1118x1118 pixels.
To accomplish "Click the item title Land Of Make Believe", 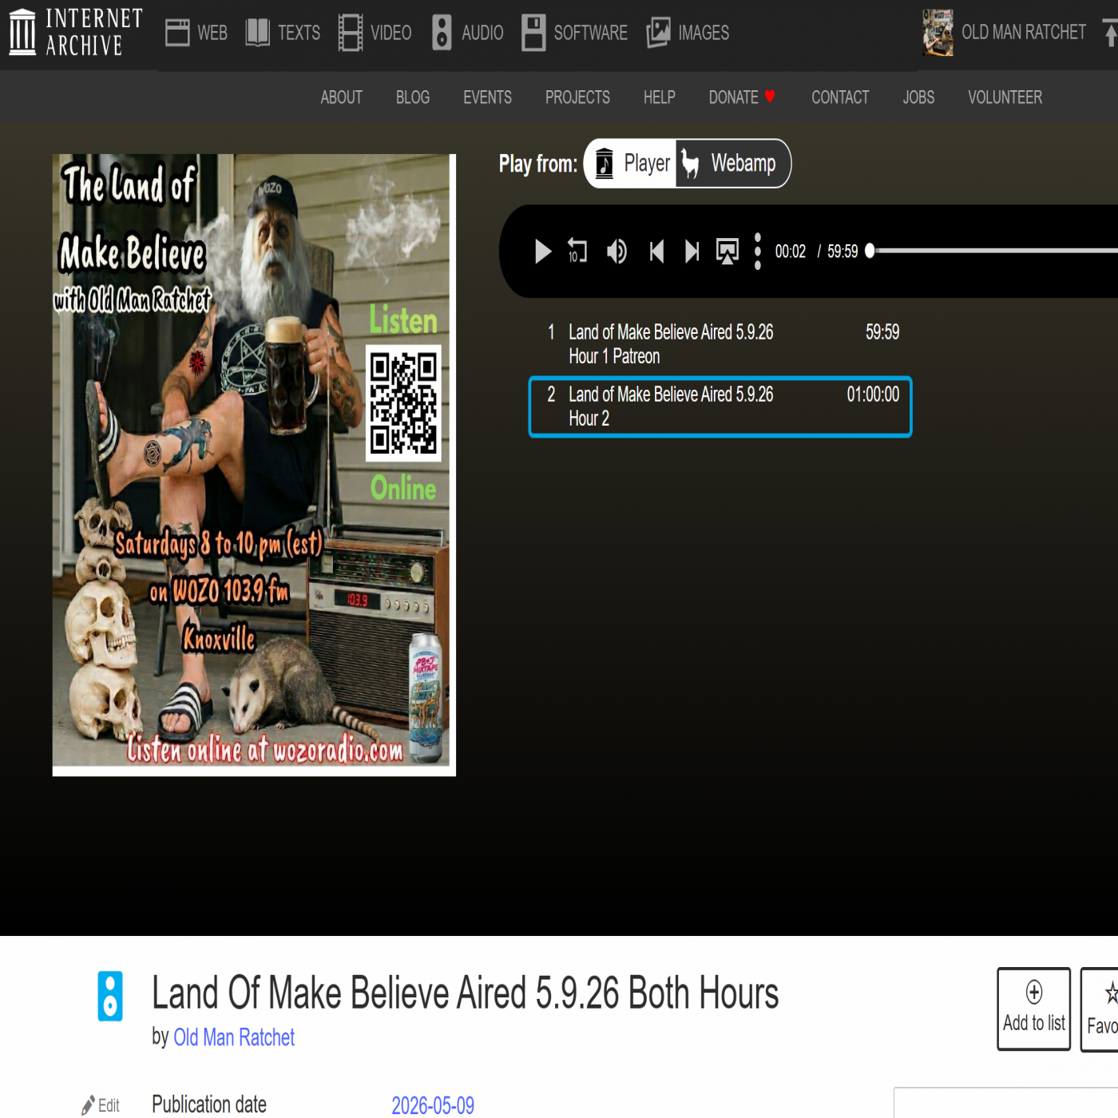I will pyautogui.click(x=465, y=993).
